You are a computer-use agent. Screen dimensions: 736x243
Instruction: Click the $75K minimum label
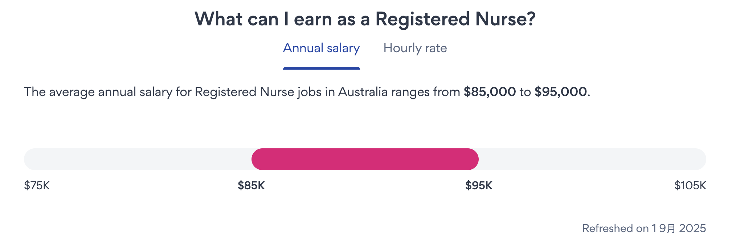coord(37,186)
